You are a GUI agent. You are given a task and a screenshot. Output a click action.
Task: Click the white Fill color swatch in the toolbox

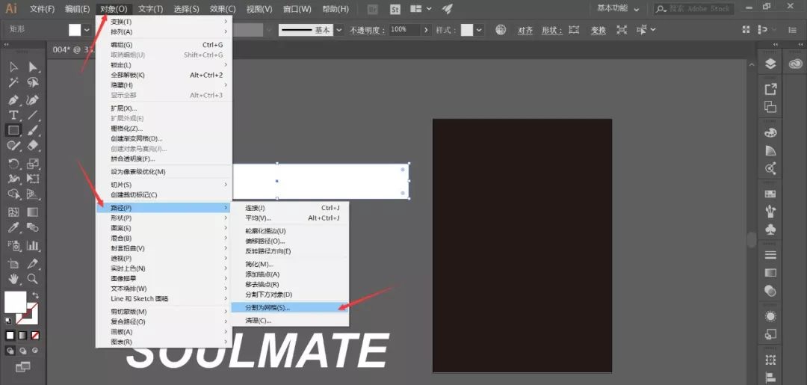15,302
